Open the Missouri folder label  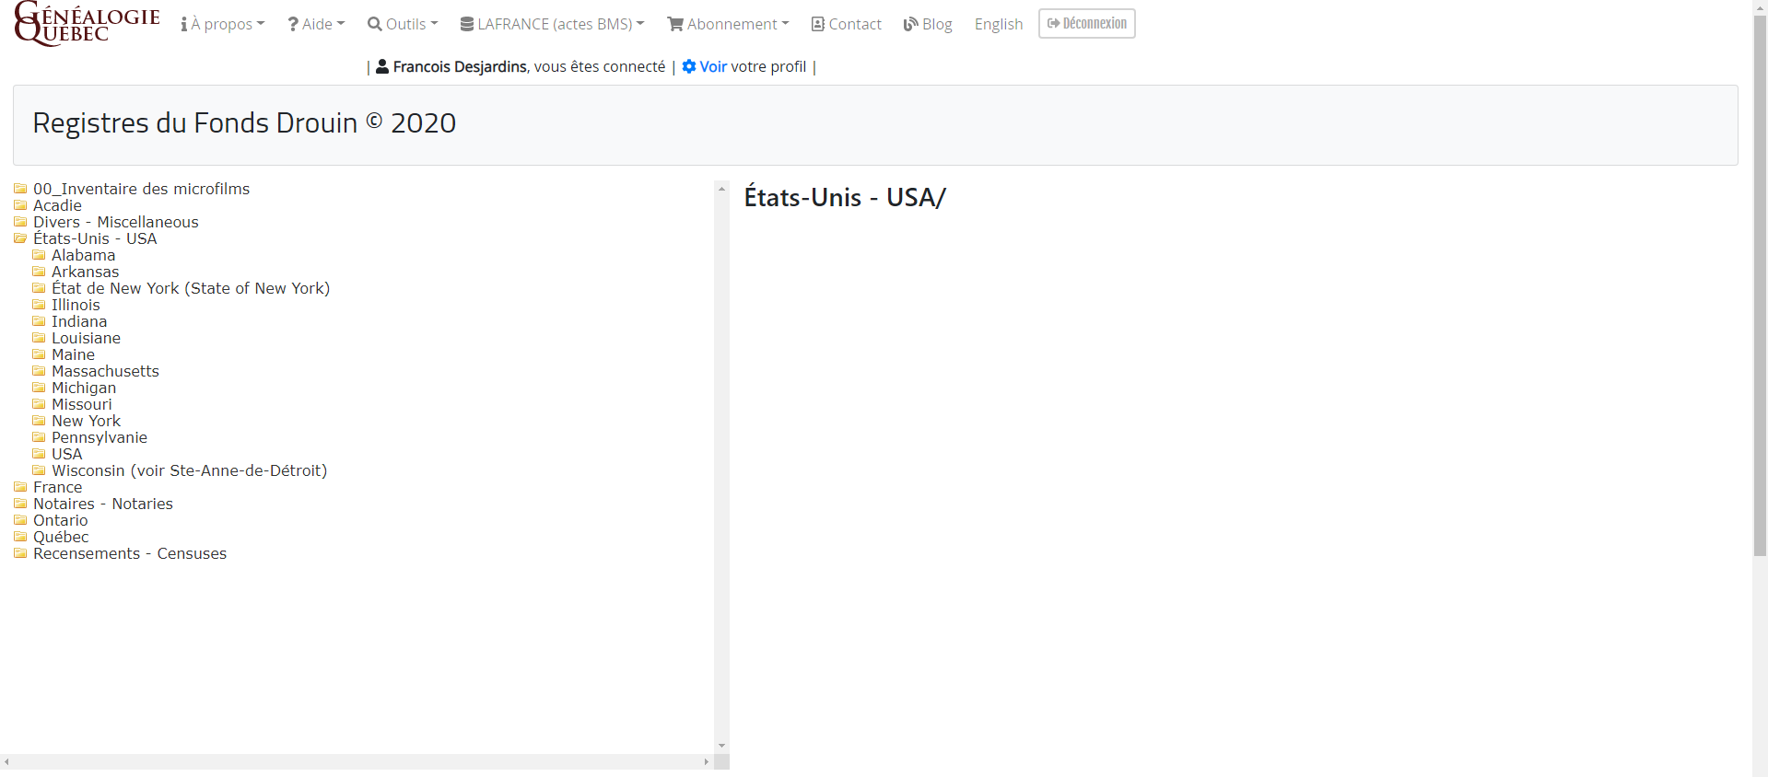coord(81,404)
